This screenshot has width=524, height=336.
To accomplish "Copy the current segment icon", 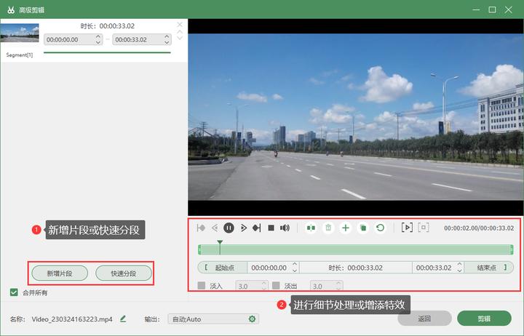I will coord(363,228).
